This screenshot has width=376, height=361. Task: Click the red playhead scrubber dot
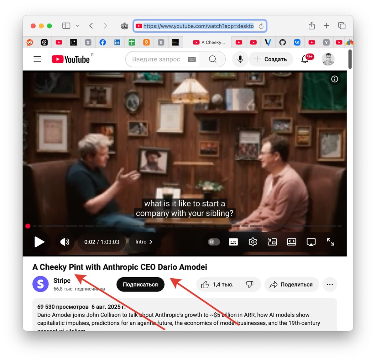click(28, 226)
